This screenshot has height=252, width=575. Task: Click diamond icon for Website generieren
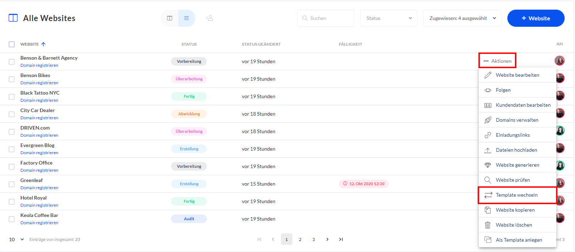[x=488, y=165]
